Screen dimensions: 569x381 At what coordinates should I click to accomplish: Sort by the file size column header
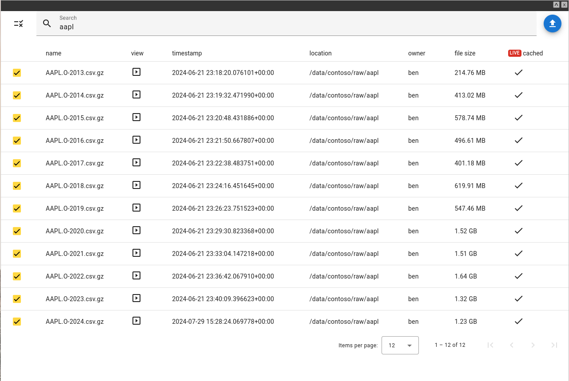tap(465, 53)
